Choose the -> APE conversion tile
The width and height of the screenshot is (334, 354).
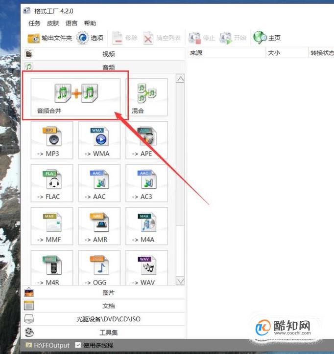pyautogui.click(x=147, y=140)
